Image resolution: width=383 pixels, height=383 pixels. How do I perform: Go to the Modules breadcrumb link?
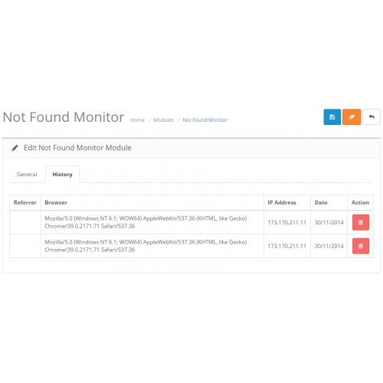[163, 120]
